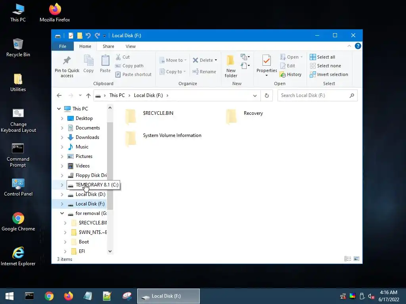Click Undo in the quick access toolbar
The image size is (406, 304).
pyautogui.click(x=88, y=35)
